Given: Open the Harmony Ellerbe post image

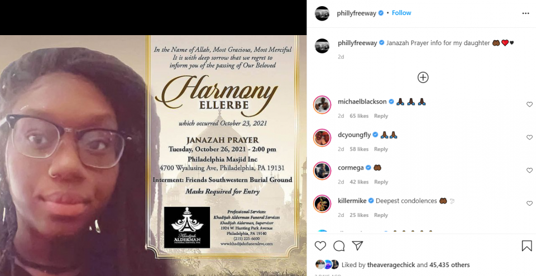Looking at the screenshot, I should pyautogui.click(x=153, y=156).
